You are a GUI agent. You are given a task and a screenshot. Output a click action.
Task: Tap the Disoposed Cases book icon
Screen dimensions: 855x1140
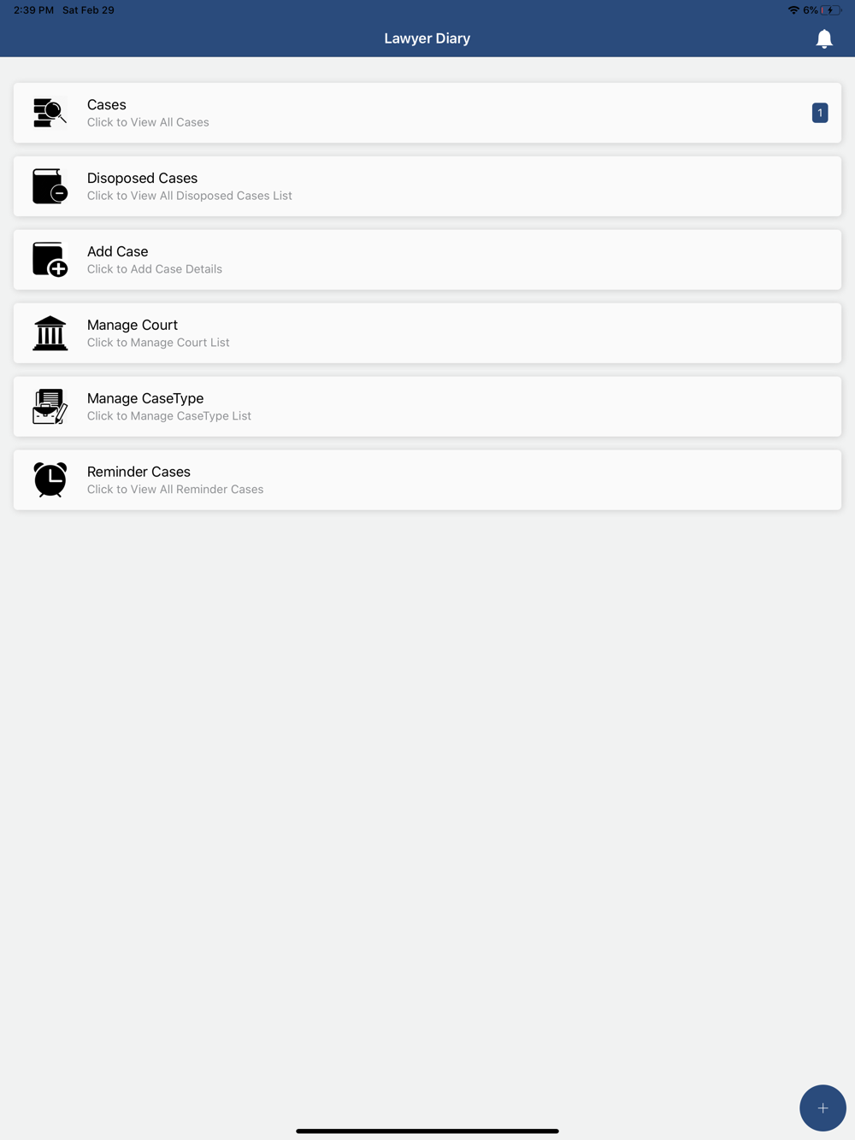pyautogui.click(x=50, y=186)
